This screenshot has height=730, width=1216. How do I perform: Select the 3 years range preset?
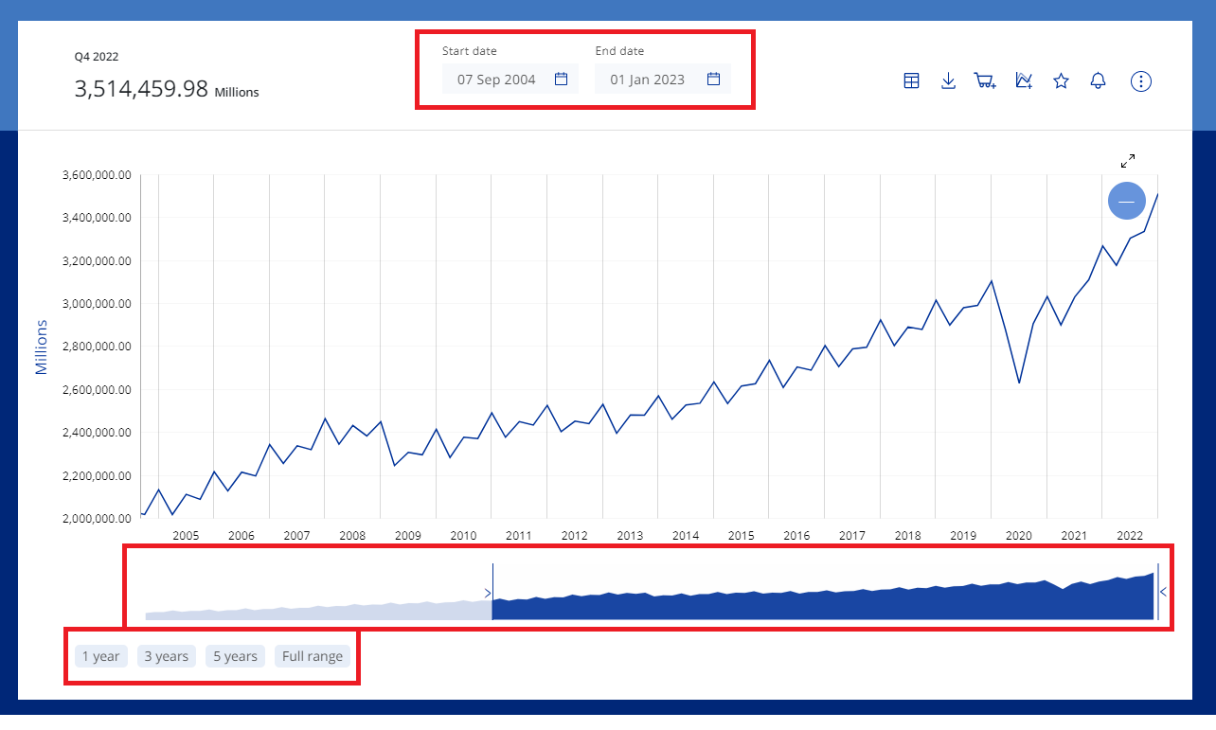click(x=166, y=656)
